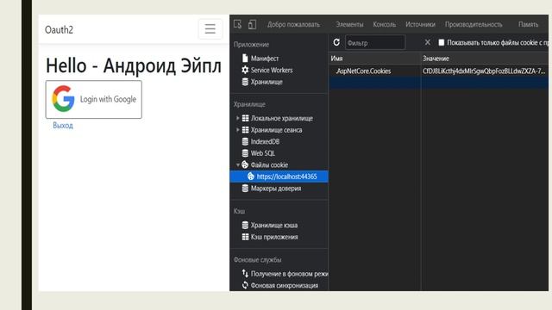Open the hamburger menu on Oauth2 navbar

pos(210,28)
